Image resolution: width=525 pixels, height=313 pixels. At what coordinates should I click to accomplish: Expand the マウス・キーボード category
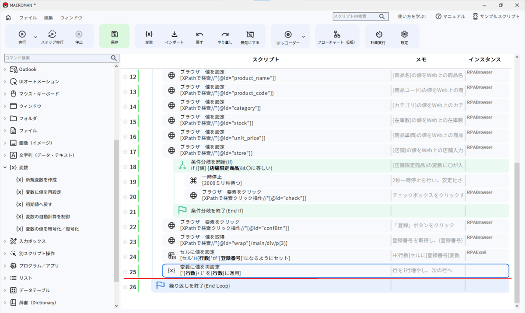5,94
